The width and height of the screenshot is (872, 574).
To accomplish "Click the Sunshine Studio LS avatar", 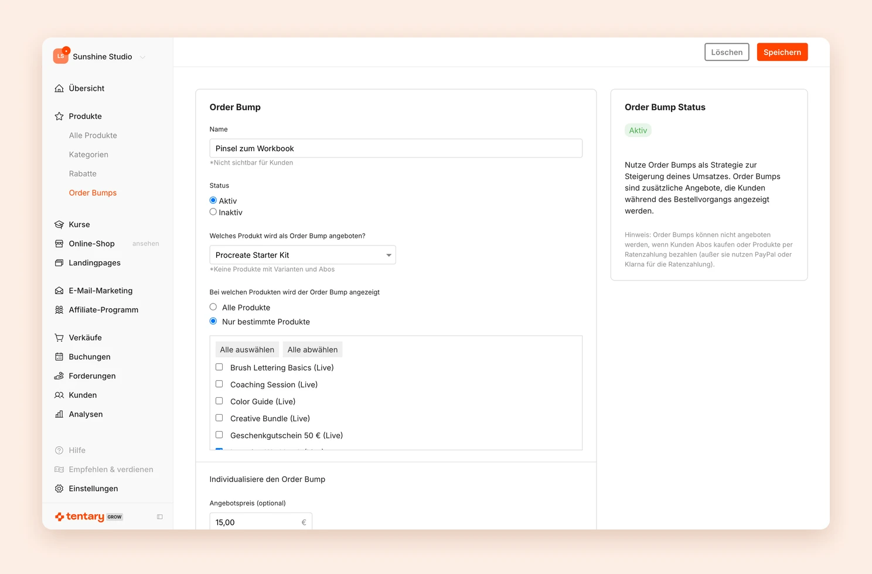I will [61, 56].
